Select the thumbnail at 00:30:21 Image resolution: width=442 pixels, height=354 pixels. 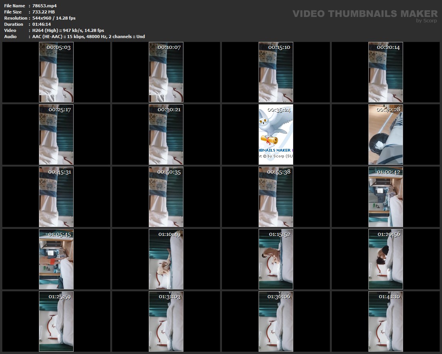point(166,135)
